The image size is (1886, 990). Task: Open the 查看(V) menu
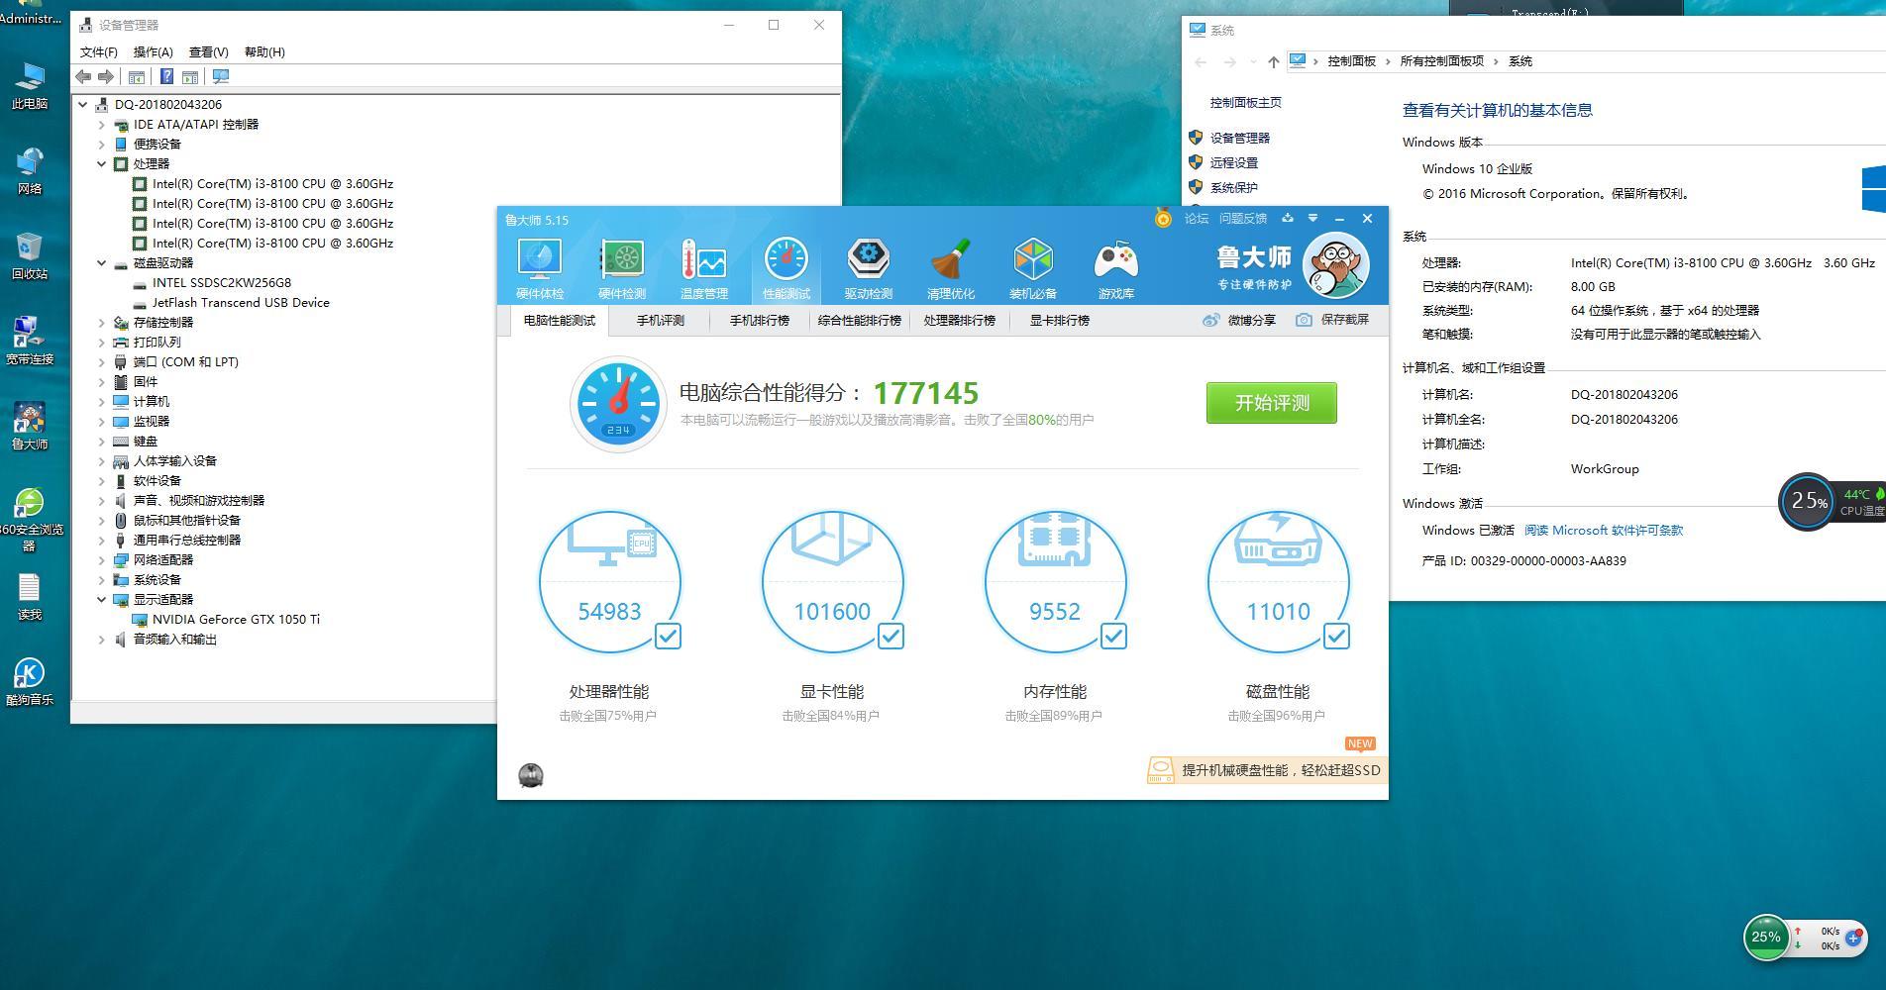[209, 51]
